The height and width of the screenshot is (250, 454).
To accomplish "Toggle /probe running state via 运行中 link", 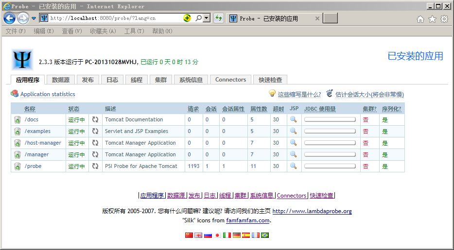I will (76, 167).
